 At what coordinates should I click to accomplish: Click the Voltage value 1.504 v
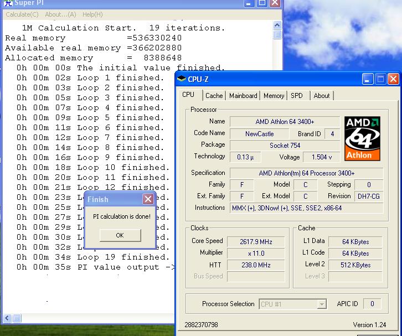click(322, 157)
